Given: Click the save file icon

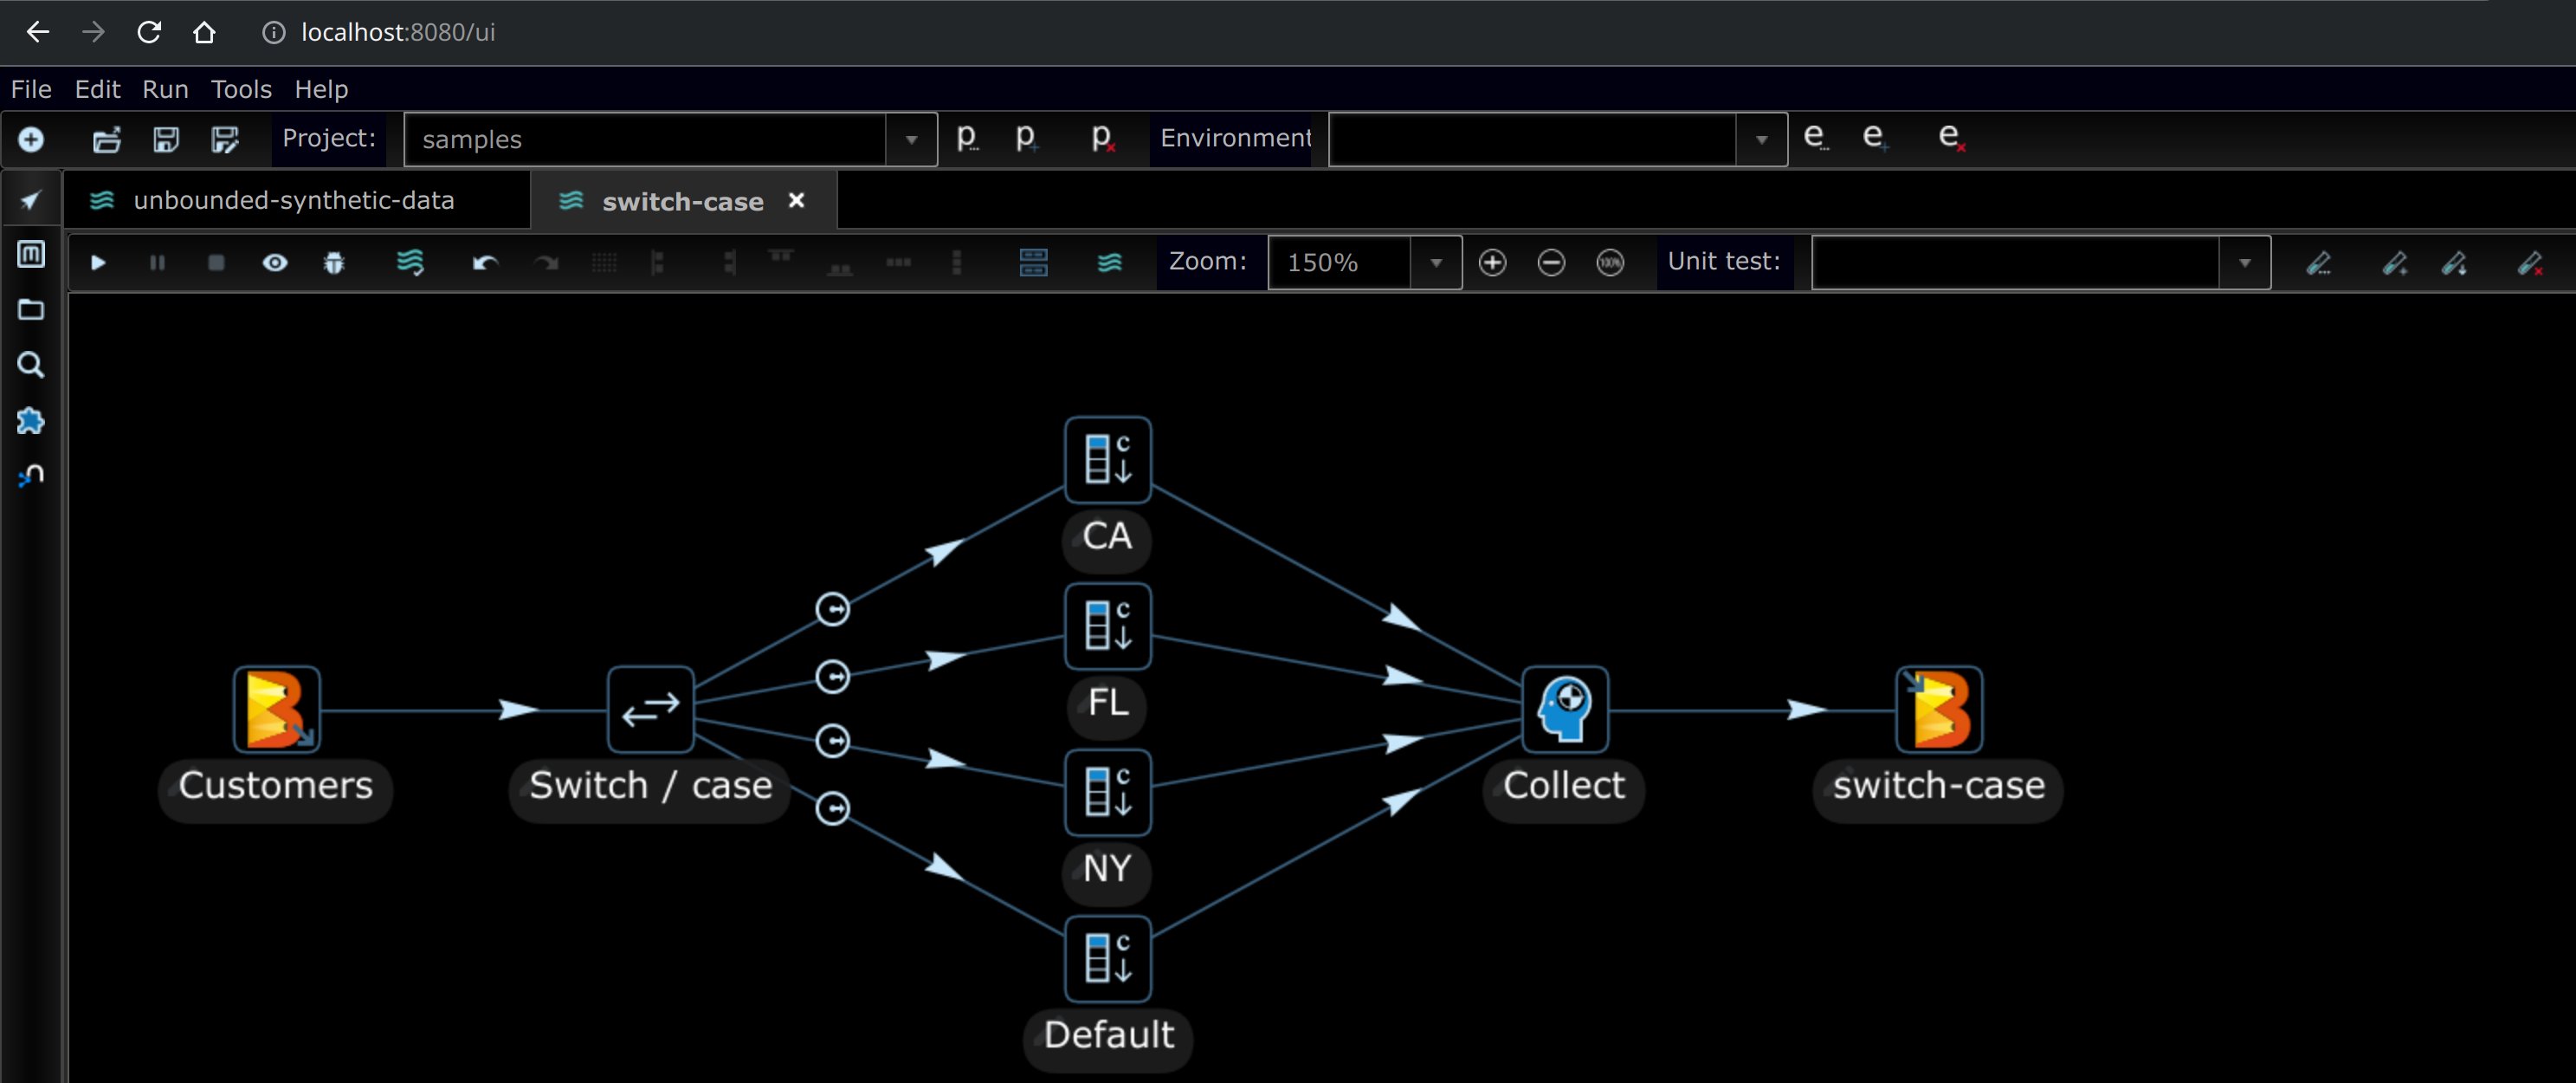Looking at the screenshot, I should click(166, 139).
